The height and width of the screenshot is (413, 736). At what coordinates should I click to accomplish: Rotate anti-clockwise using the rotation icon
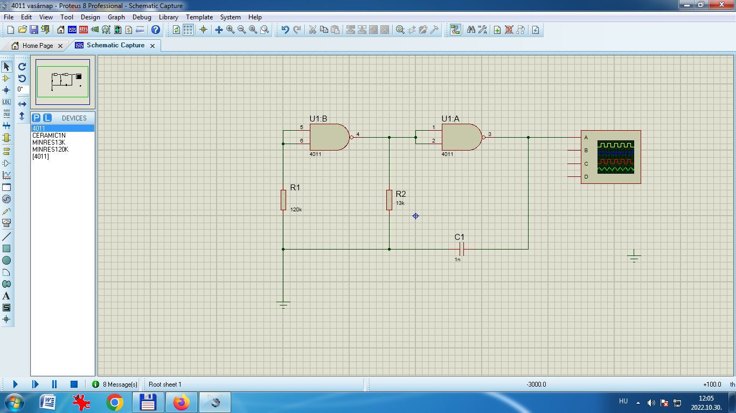coord(22,79)
